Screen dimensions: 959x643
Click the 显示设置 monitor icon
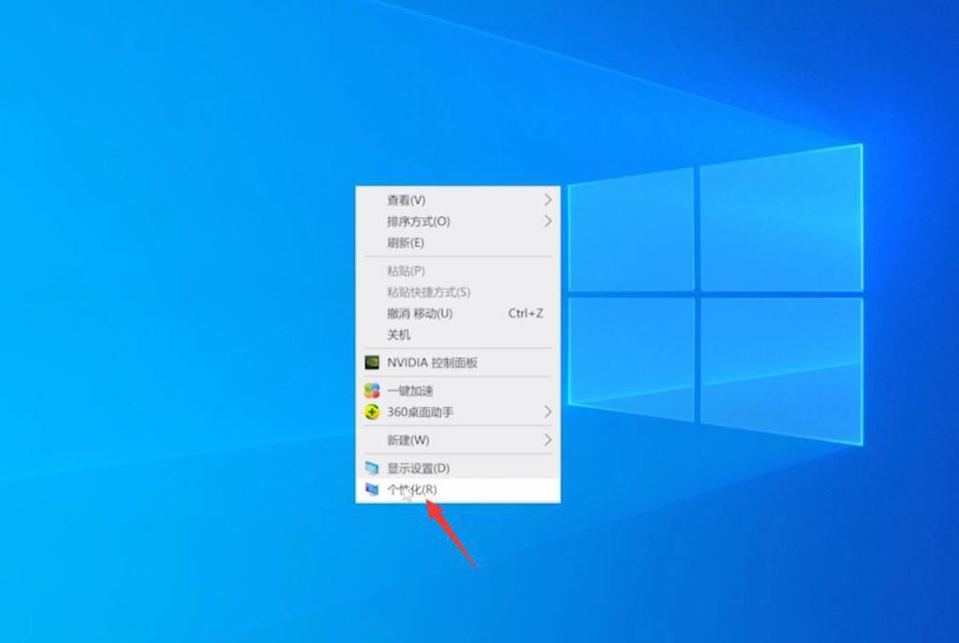[372, 469]
